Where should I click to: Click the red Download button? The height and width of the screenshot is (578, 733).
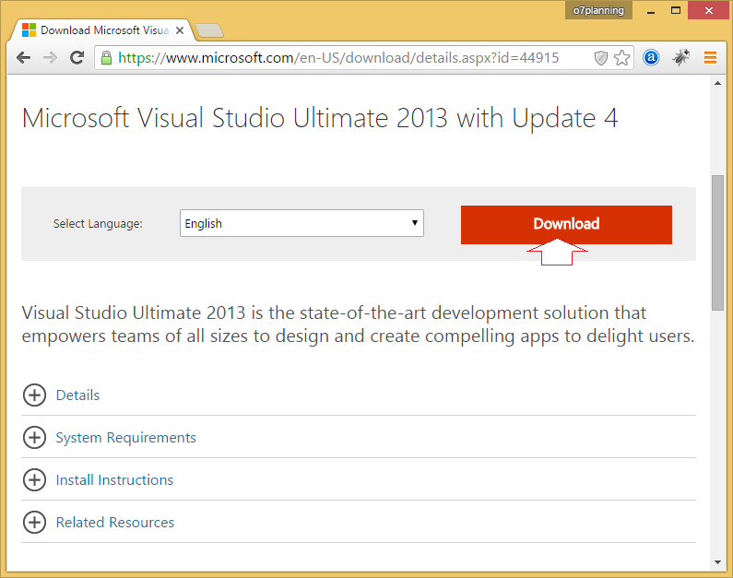click(566, 224)
